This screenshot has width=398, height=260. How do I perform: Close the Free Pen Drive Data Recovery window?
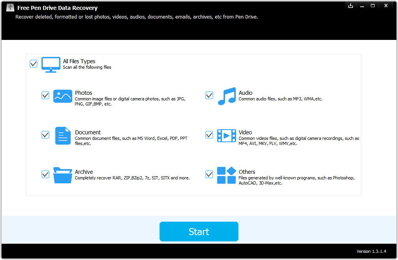[x=386, y=6]
